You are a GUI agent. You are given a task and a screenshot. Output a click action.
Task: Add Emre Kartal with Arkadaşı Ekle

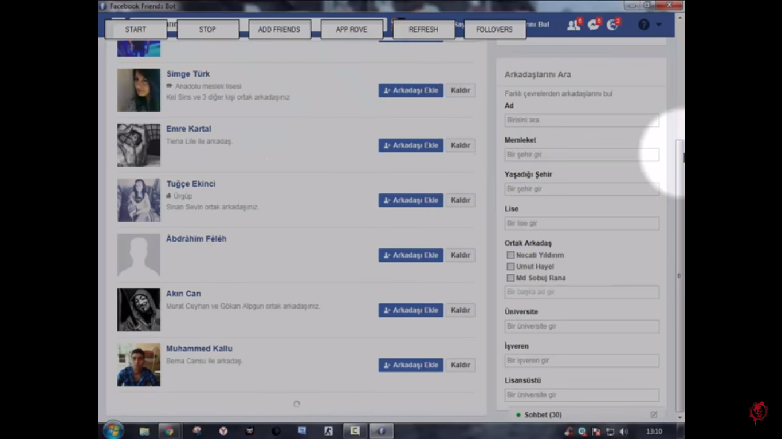[411, 145]
